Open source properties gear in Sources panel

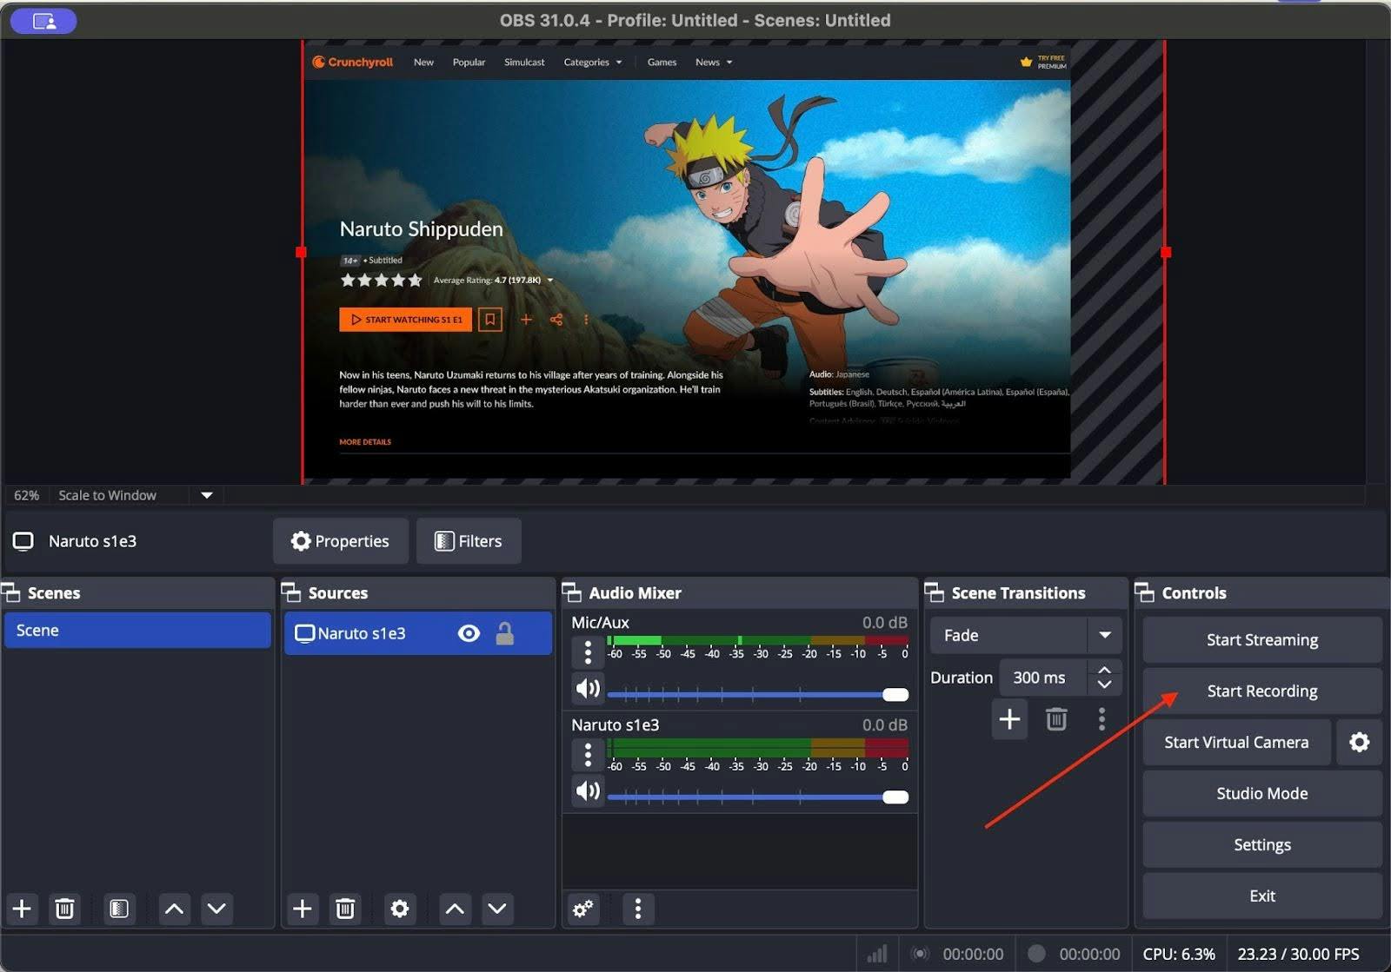click(x=399, y=909)
